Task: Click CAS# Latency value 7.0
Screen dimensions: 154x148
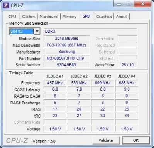Action: [x=79, y=89]
